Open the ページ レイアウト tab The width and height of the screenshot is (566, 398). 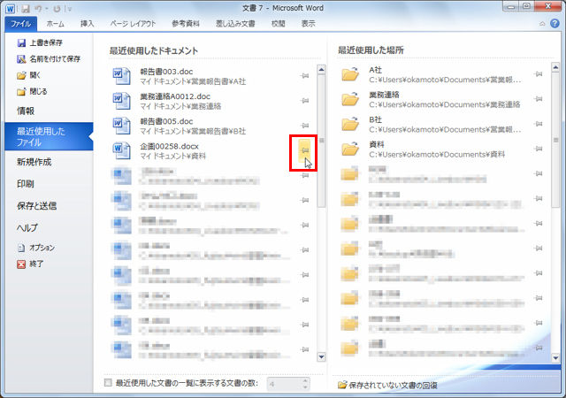pyautogui.click(x=133, y=24)
